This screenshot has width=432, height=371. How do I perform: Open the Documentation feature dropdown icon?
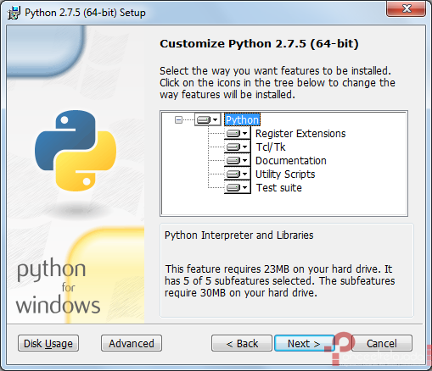[237, 160]
